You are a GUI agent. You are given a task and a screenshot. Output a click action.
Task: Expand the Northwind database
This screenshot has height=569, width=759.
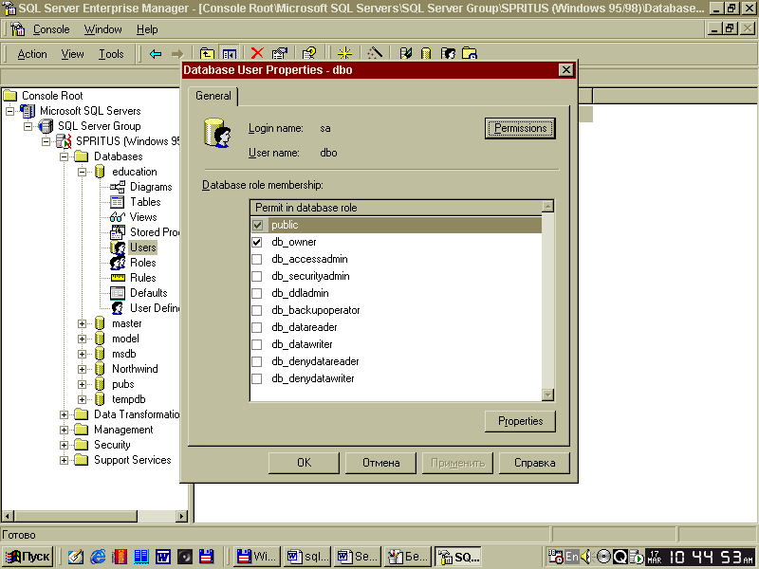pyautogui.click(x=83, y=369)
